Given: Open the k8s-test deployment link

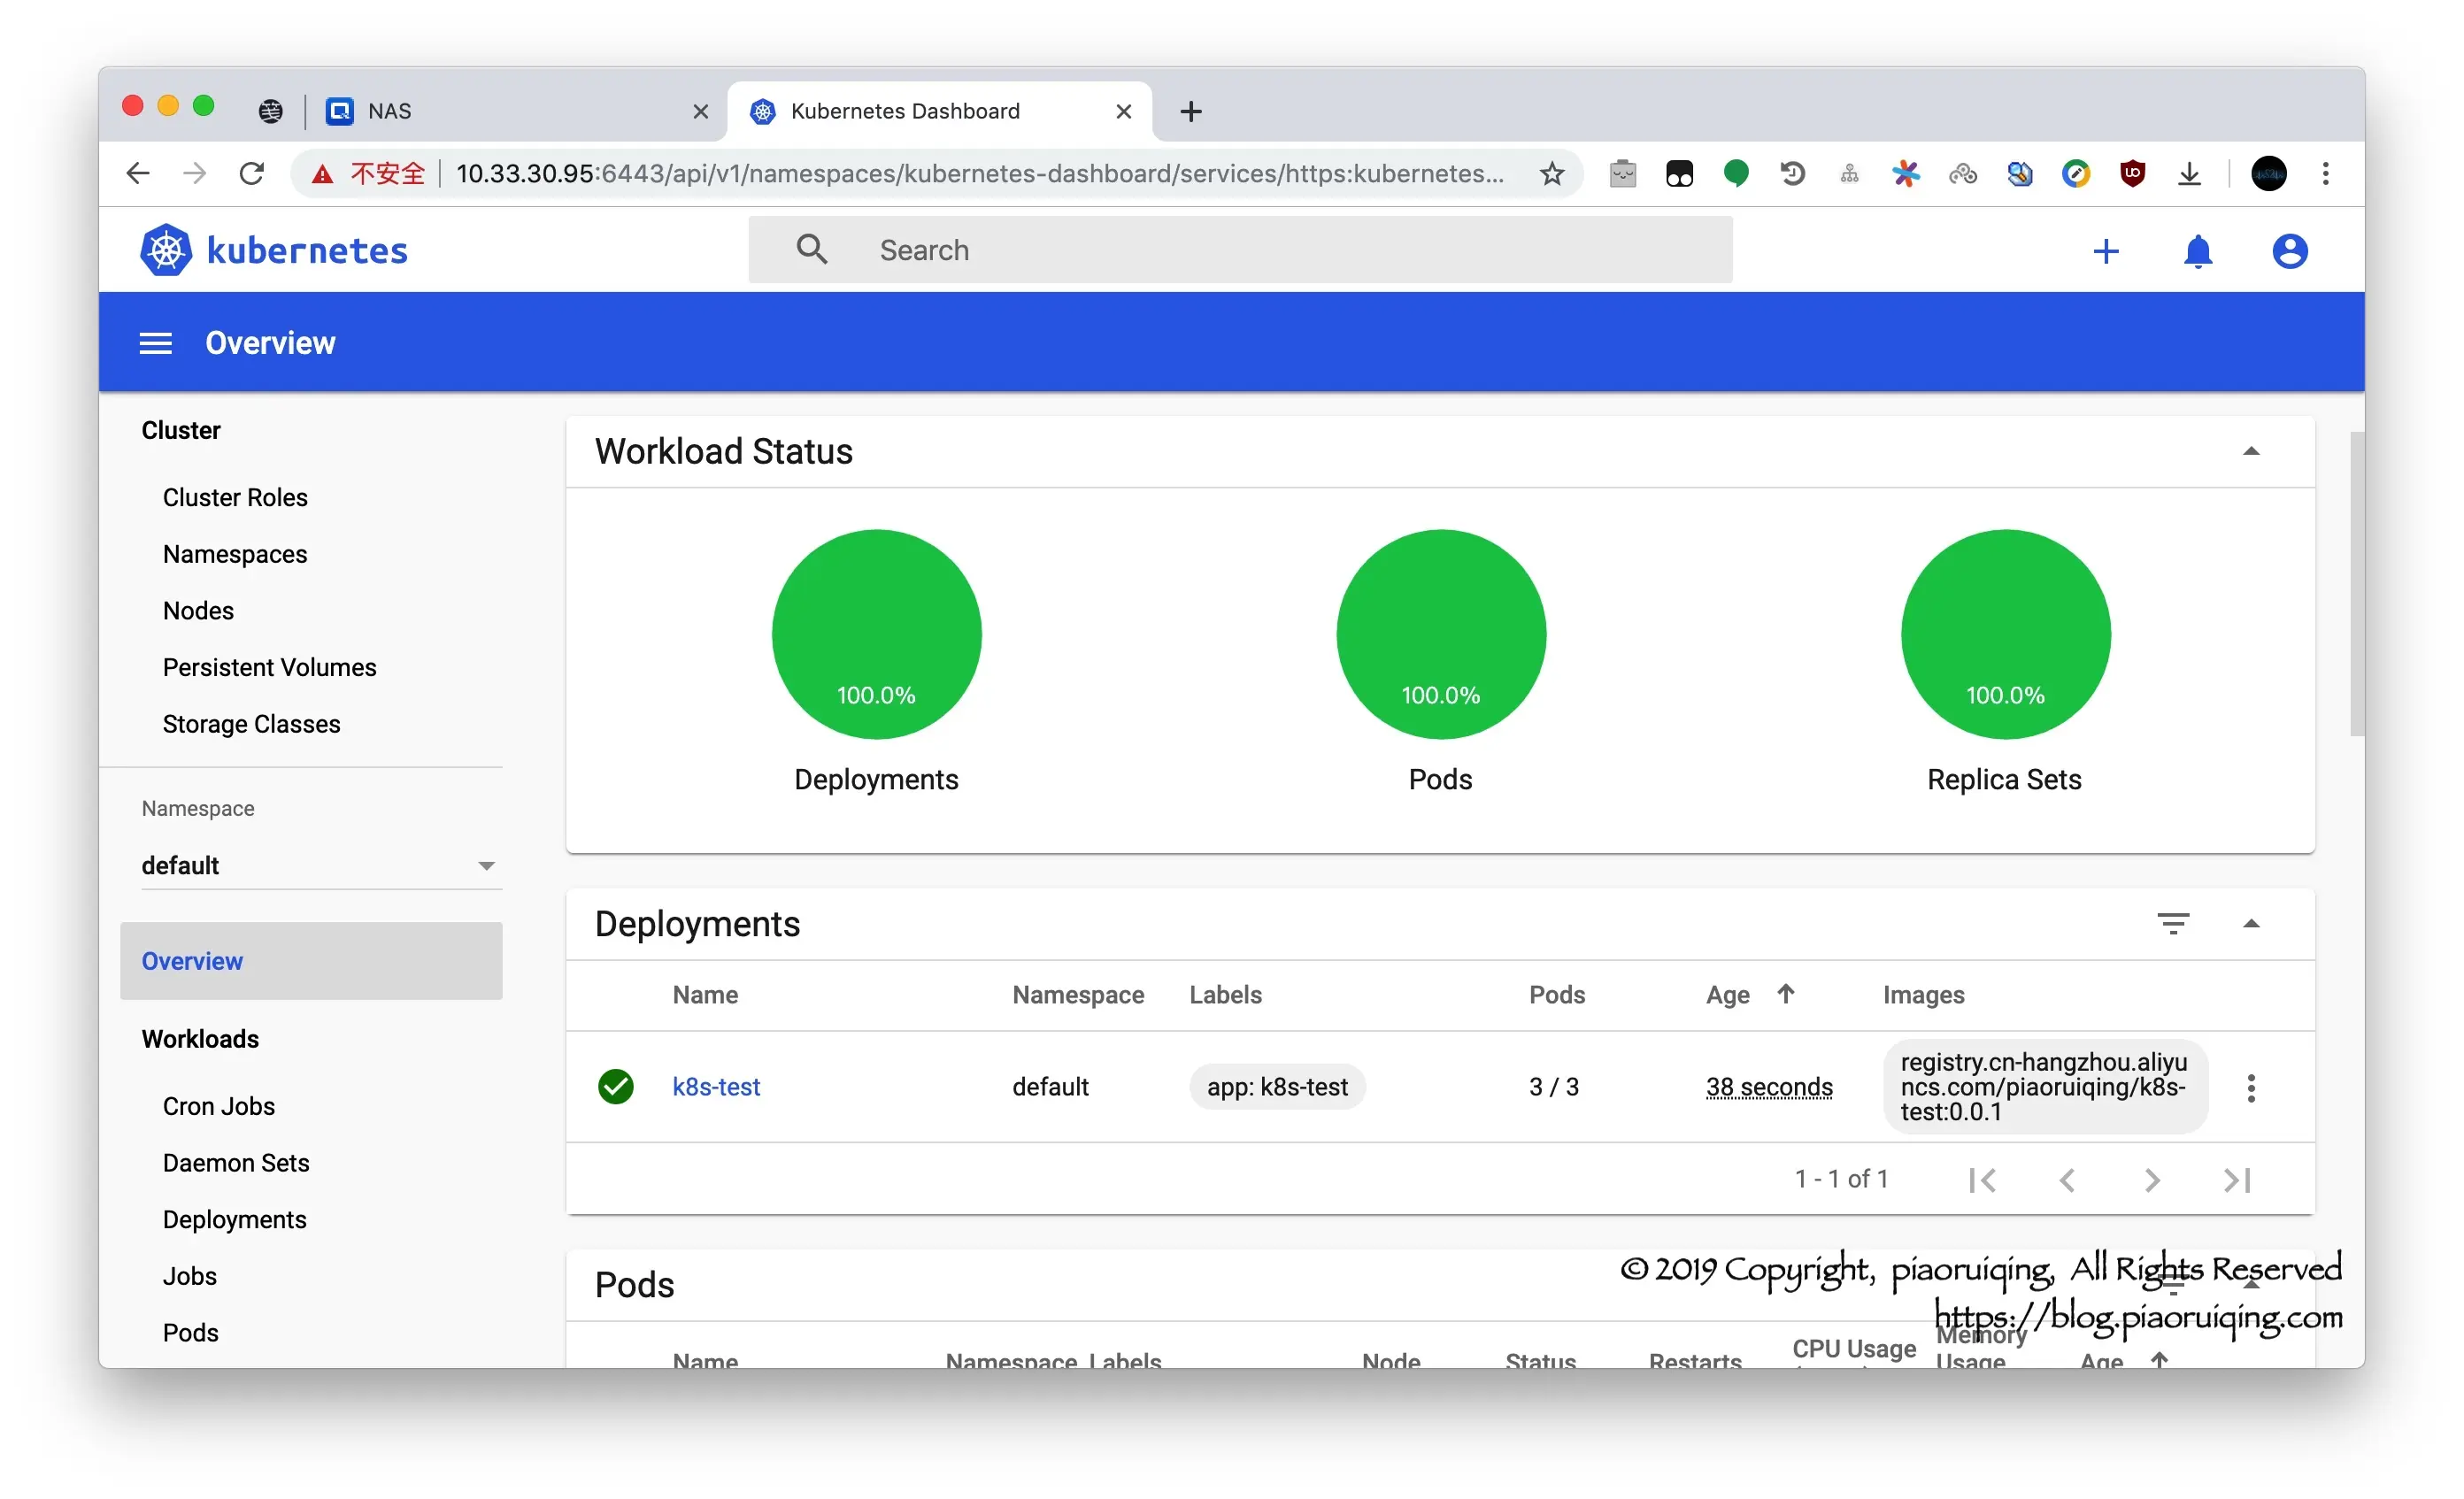Looking at the screenshot, I should 716,1087.
